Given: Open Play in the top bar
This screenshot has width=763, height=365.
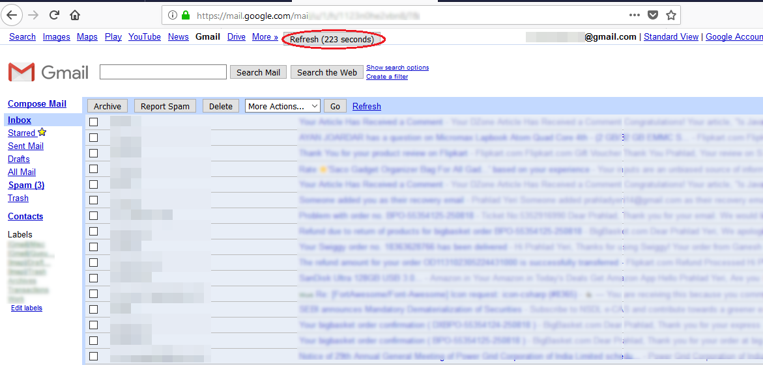Looking at the screenshot, I should 113,36.
